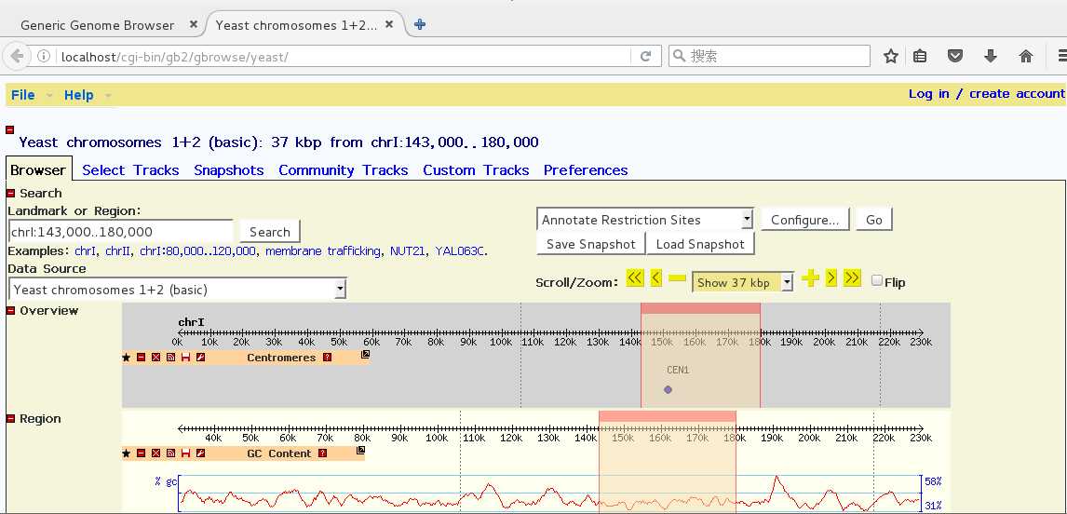Switch to the Custom Tracks tab
This screenshot has width=1067, height=514.
[476, 170]
